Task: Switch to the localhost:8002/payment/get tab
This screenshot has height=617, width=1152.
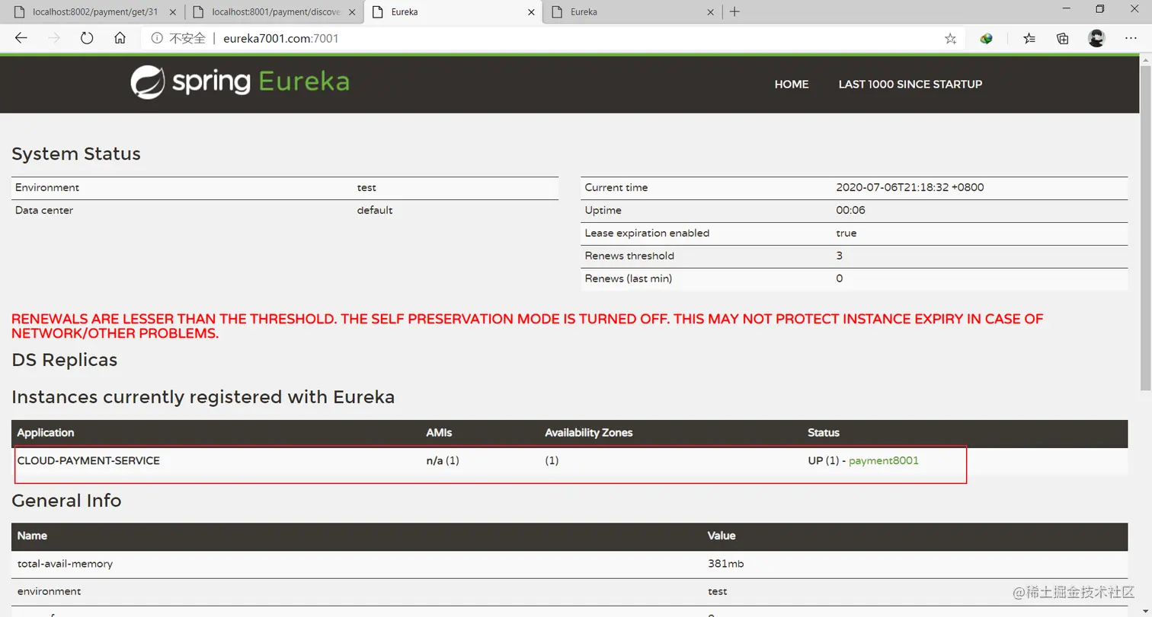Action: 95,12
